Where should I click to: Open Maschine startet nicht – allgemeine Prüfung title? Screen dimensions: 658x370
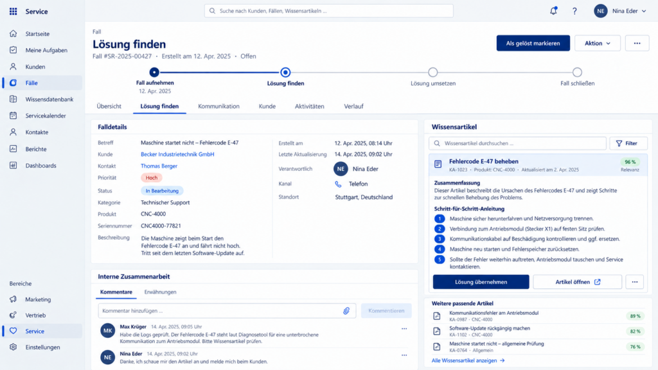497,344
